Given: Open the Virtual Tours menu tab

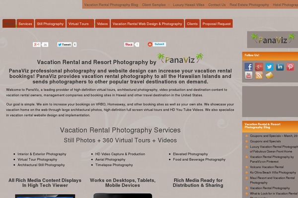Looking at the screenshot, I should pyautogui.click(x=80, y=23).
